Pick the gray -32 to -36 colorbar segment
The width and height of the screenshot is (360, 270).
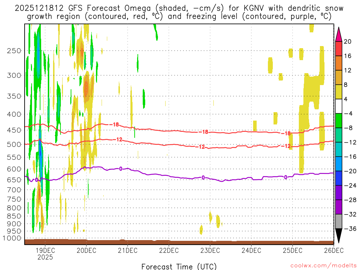339,221
